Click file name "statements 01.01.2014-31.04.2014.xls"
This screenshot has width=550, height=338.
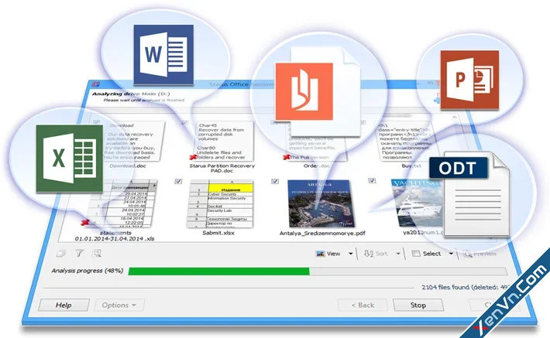115,236
